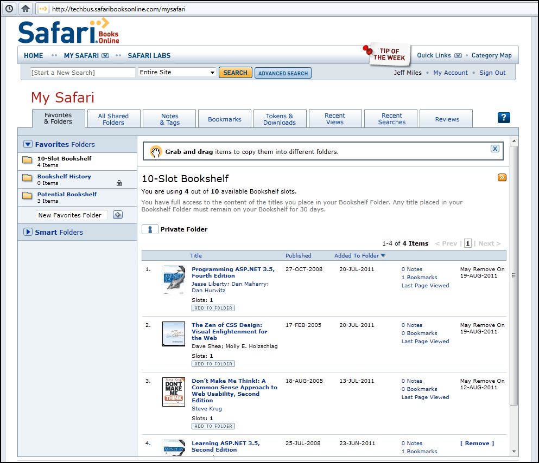Sort the list by the Published column header

298,255
